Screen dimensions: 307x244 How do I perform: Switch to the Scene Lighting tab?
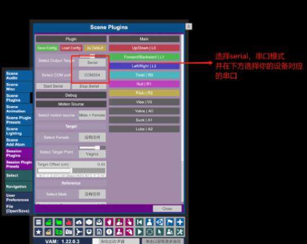(19, 131)
